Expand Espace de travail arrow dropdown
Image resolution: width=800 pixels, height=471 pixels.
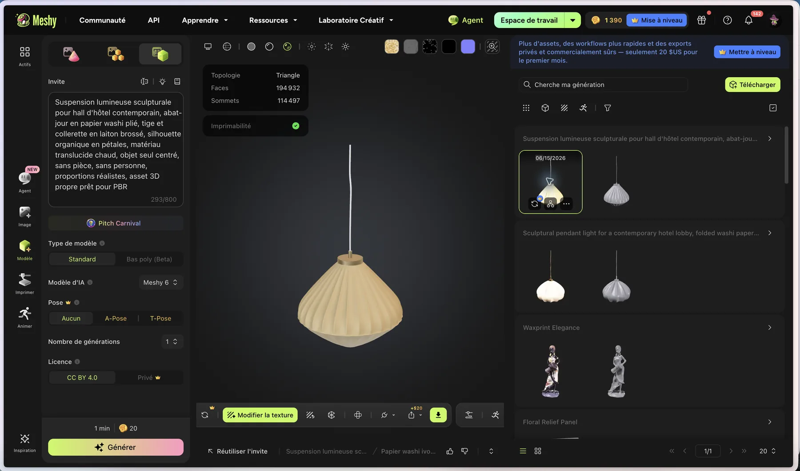point(572,20)
